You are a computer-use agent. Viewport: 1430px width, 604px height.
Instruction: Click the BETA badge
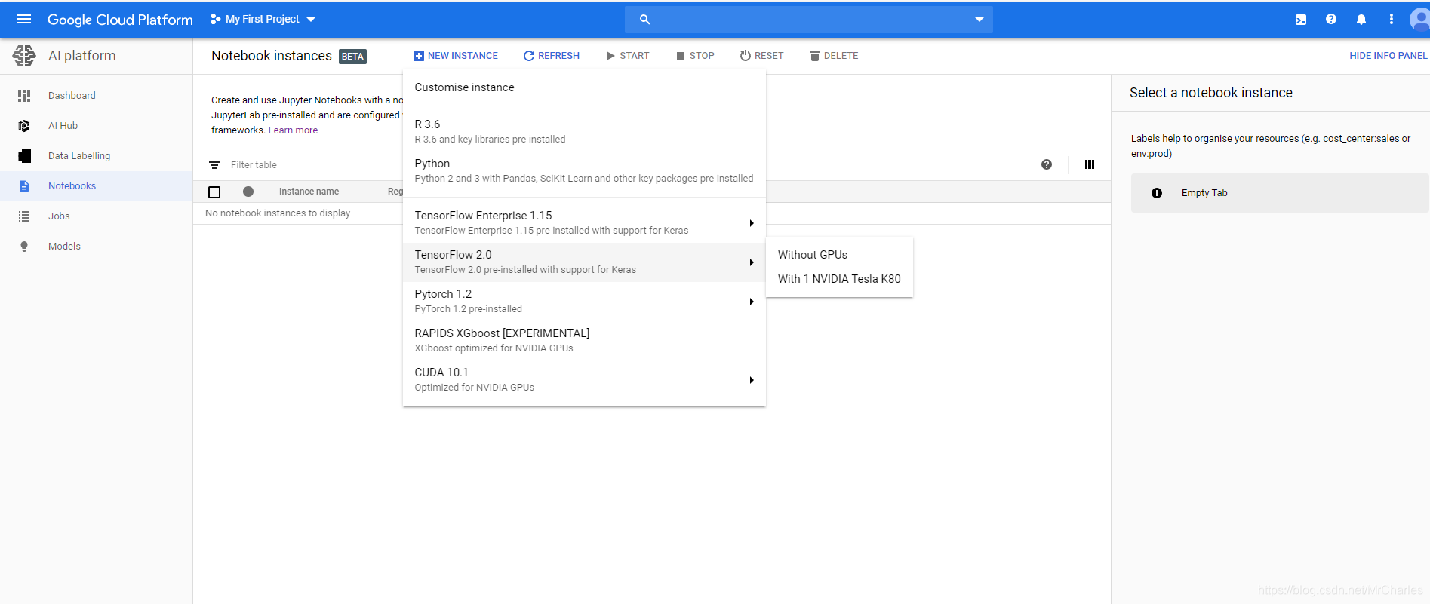[352, 57]
